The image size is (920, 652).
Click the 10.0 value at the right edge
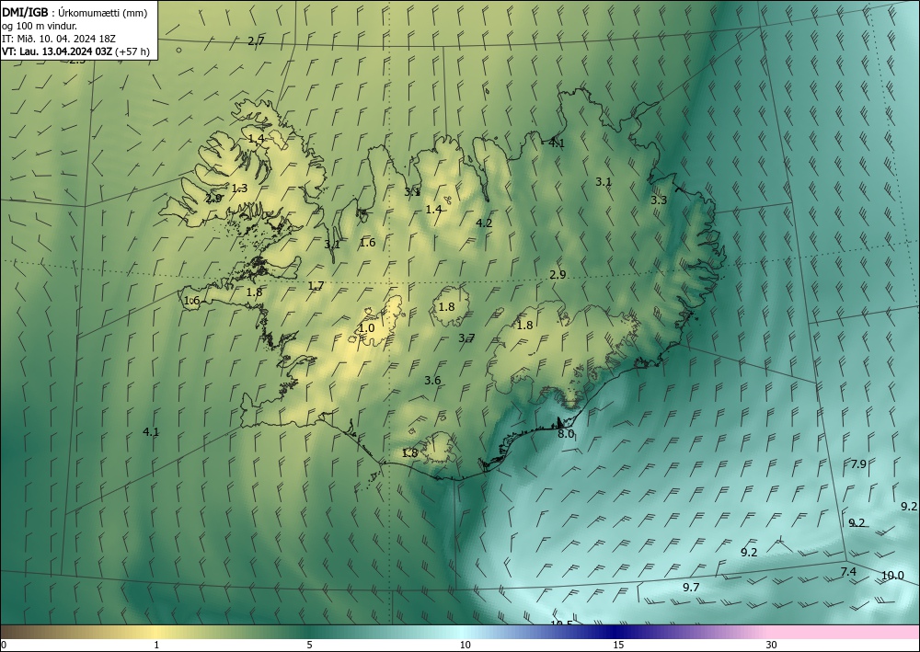(893, 576)
